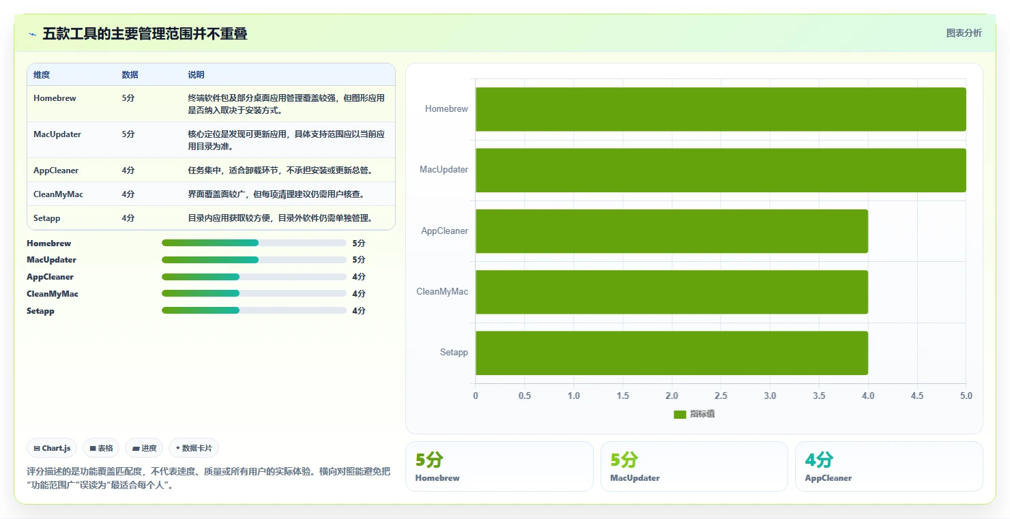This screenshot has height=519, width=1010.
Task: Click the AppCleaner label on the chart axis
Action: pyautogui.click(x=445, y=231)
